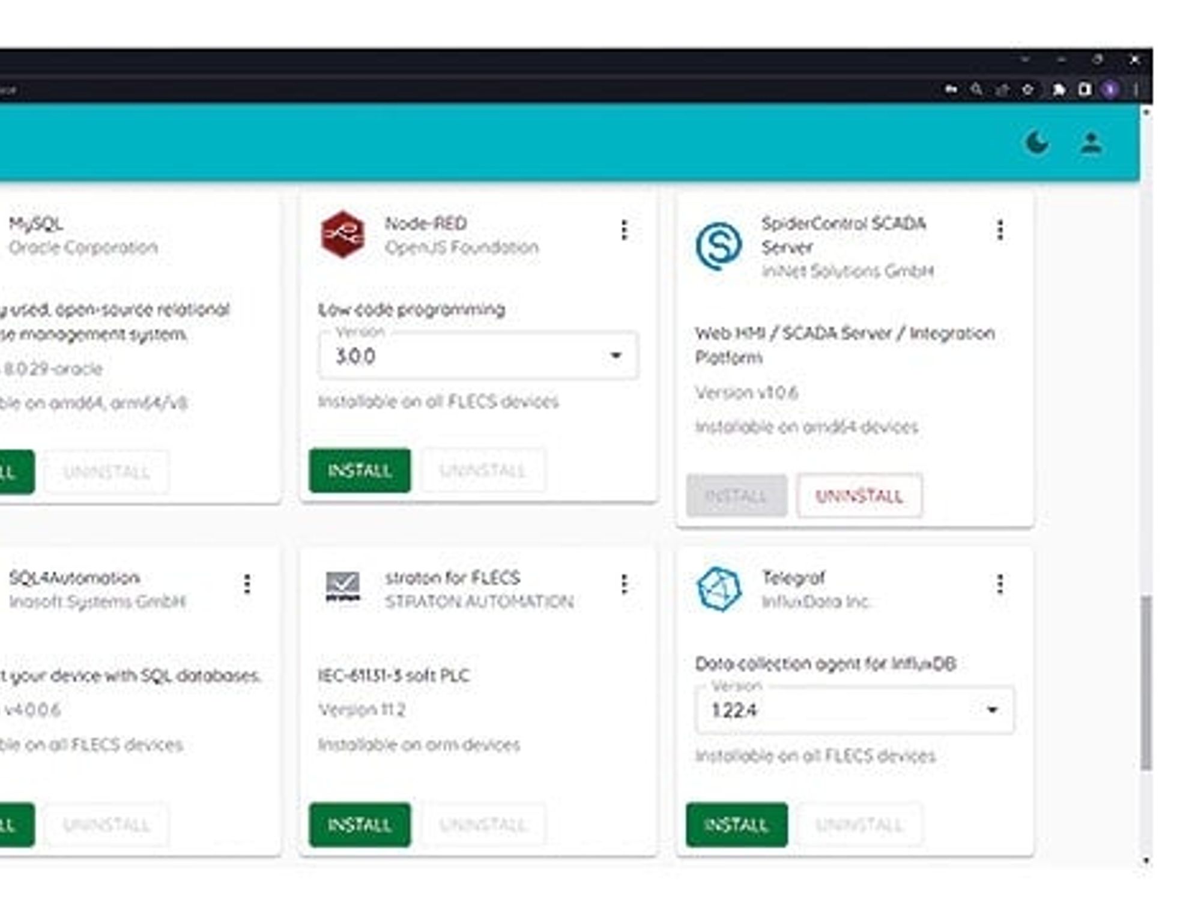This screenshot has width=1201, height=901.
Task: Select the MySQL app title
Action: (x=35, y=224)
